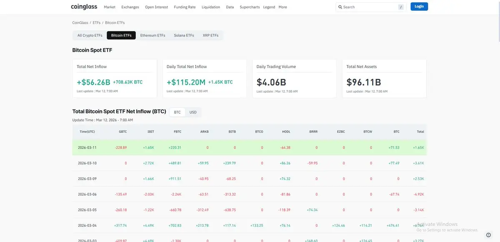
Task: Open the Market menu
Action: pyautogui.click(x=110, y=7)
